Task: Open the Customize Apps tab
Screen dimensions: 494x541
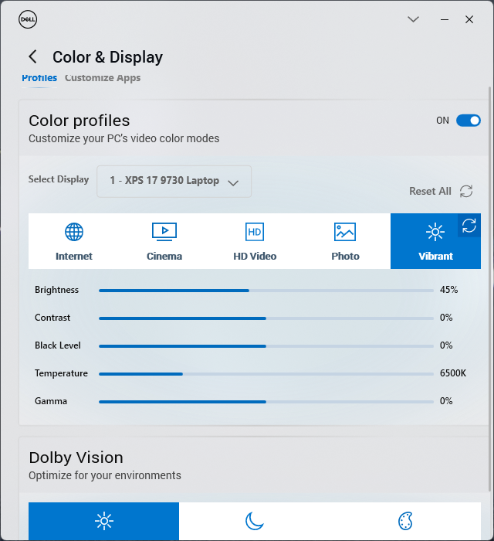Action: coord(103,78)
